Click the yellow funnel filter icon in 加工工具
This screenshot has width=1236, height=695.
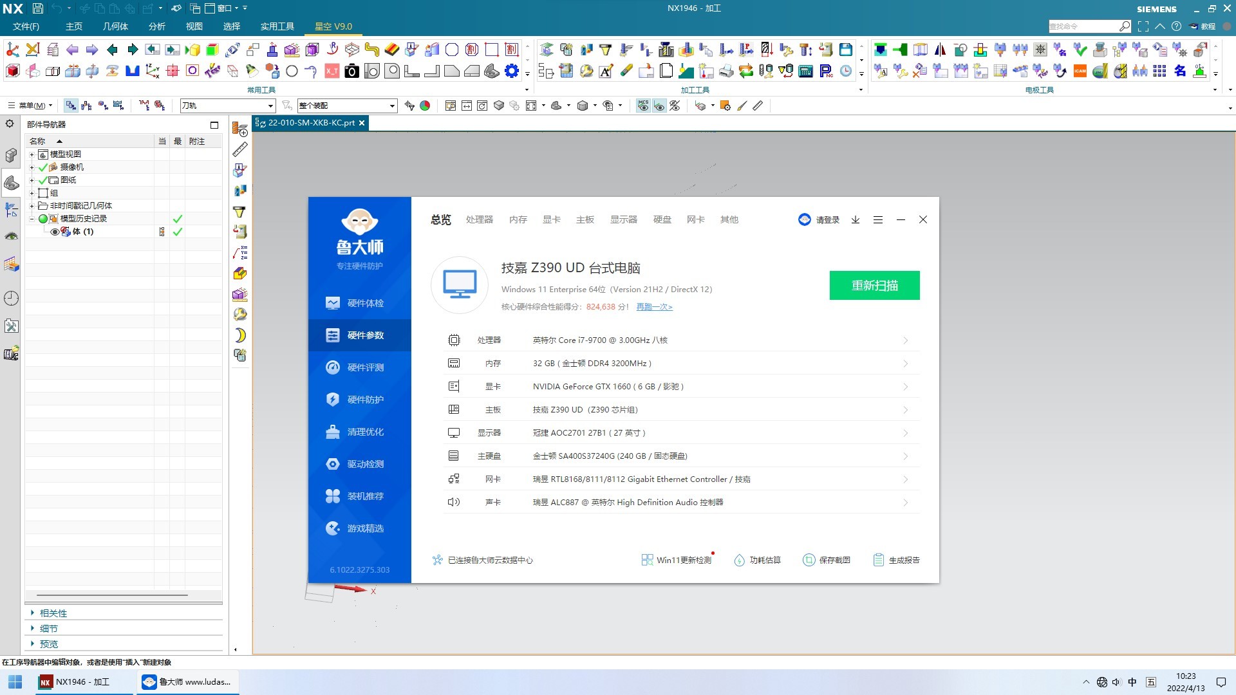(x=606, y=50)
